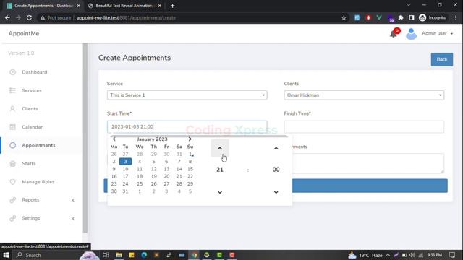Screen dimensions: 463x260
Task: Select January 10 in the calendar
Action: (x=125, y=169)
